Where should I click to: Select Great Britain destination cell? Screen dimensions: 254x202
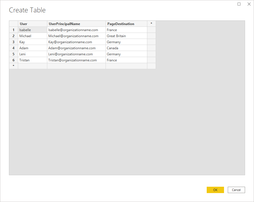[126, 36]
